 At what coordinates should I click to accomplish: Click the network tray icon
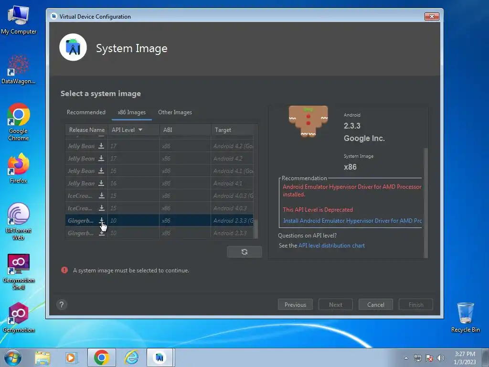417,358
